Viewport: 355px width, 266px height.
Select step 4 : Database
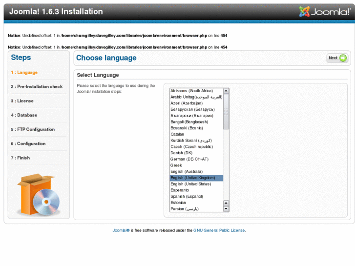[x=24, y=115]
